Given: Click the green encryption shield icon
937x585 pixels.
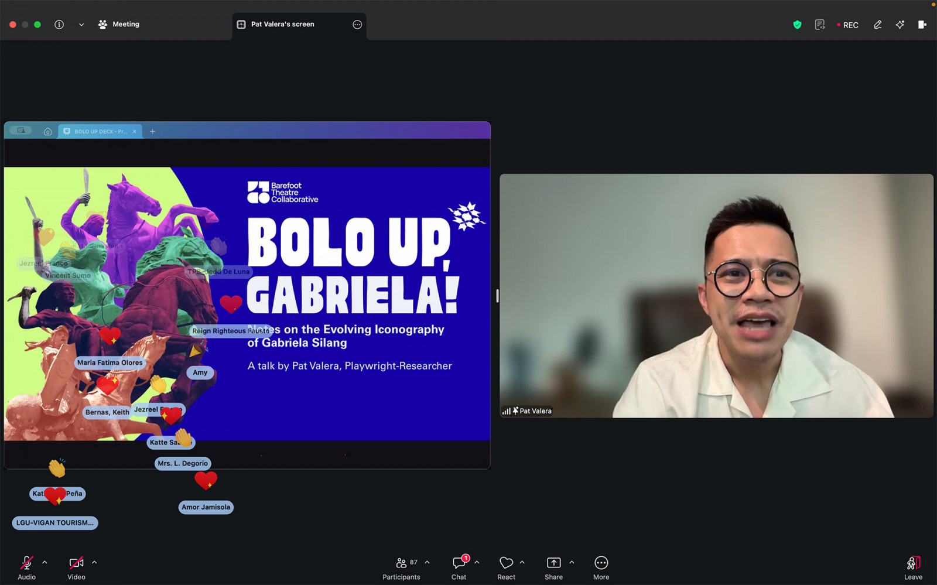Looking at the screenshot, I should pyautogui.click(x=797, y=25).
